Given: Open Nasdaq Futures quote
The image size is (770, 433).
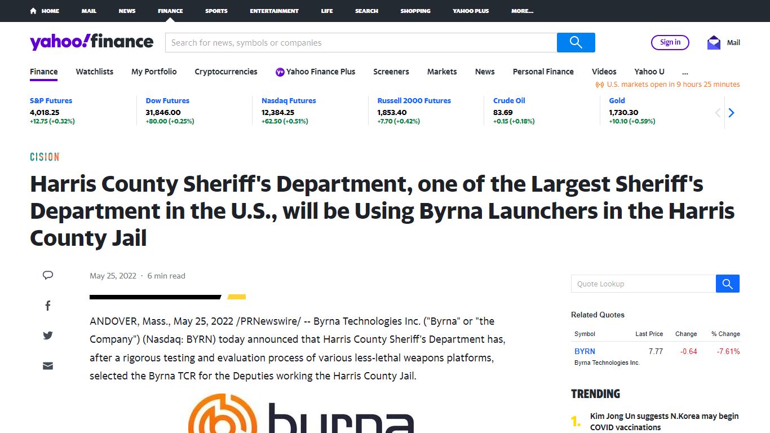Looking at the screenshot, I should [289, 100].
